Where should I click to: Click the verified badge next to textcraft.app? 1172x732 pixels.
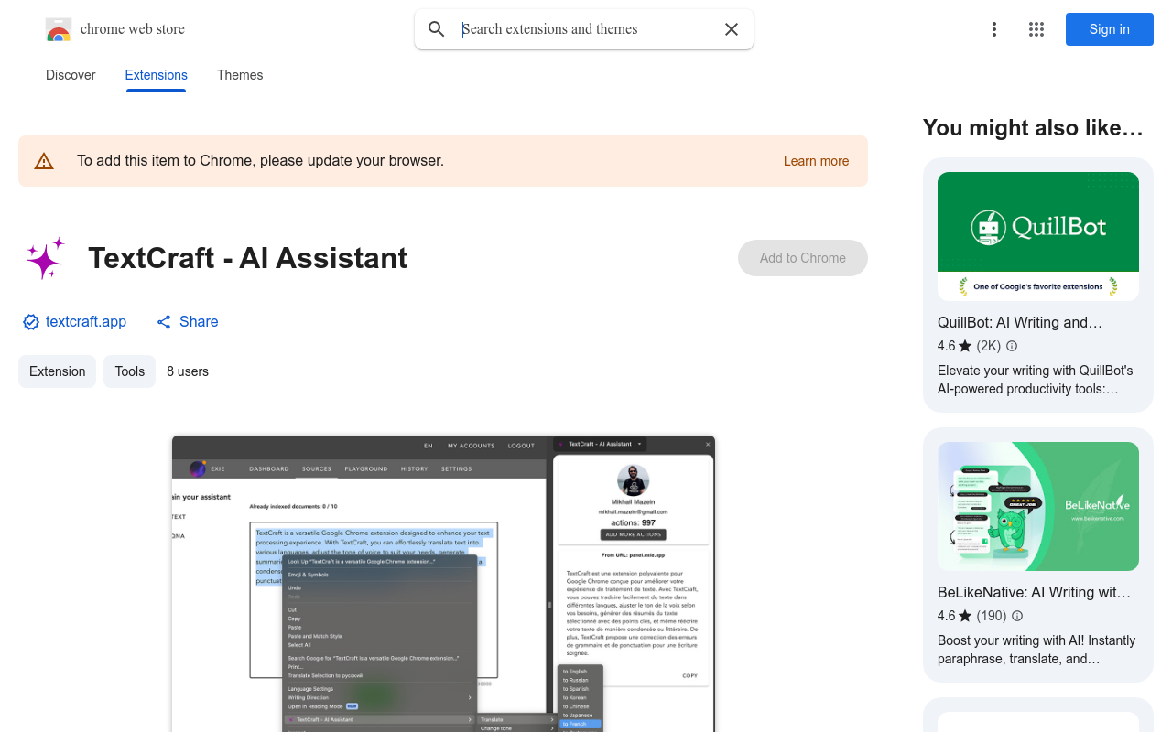click(31, 322)
